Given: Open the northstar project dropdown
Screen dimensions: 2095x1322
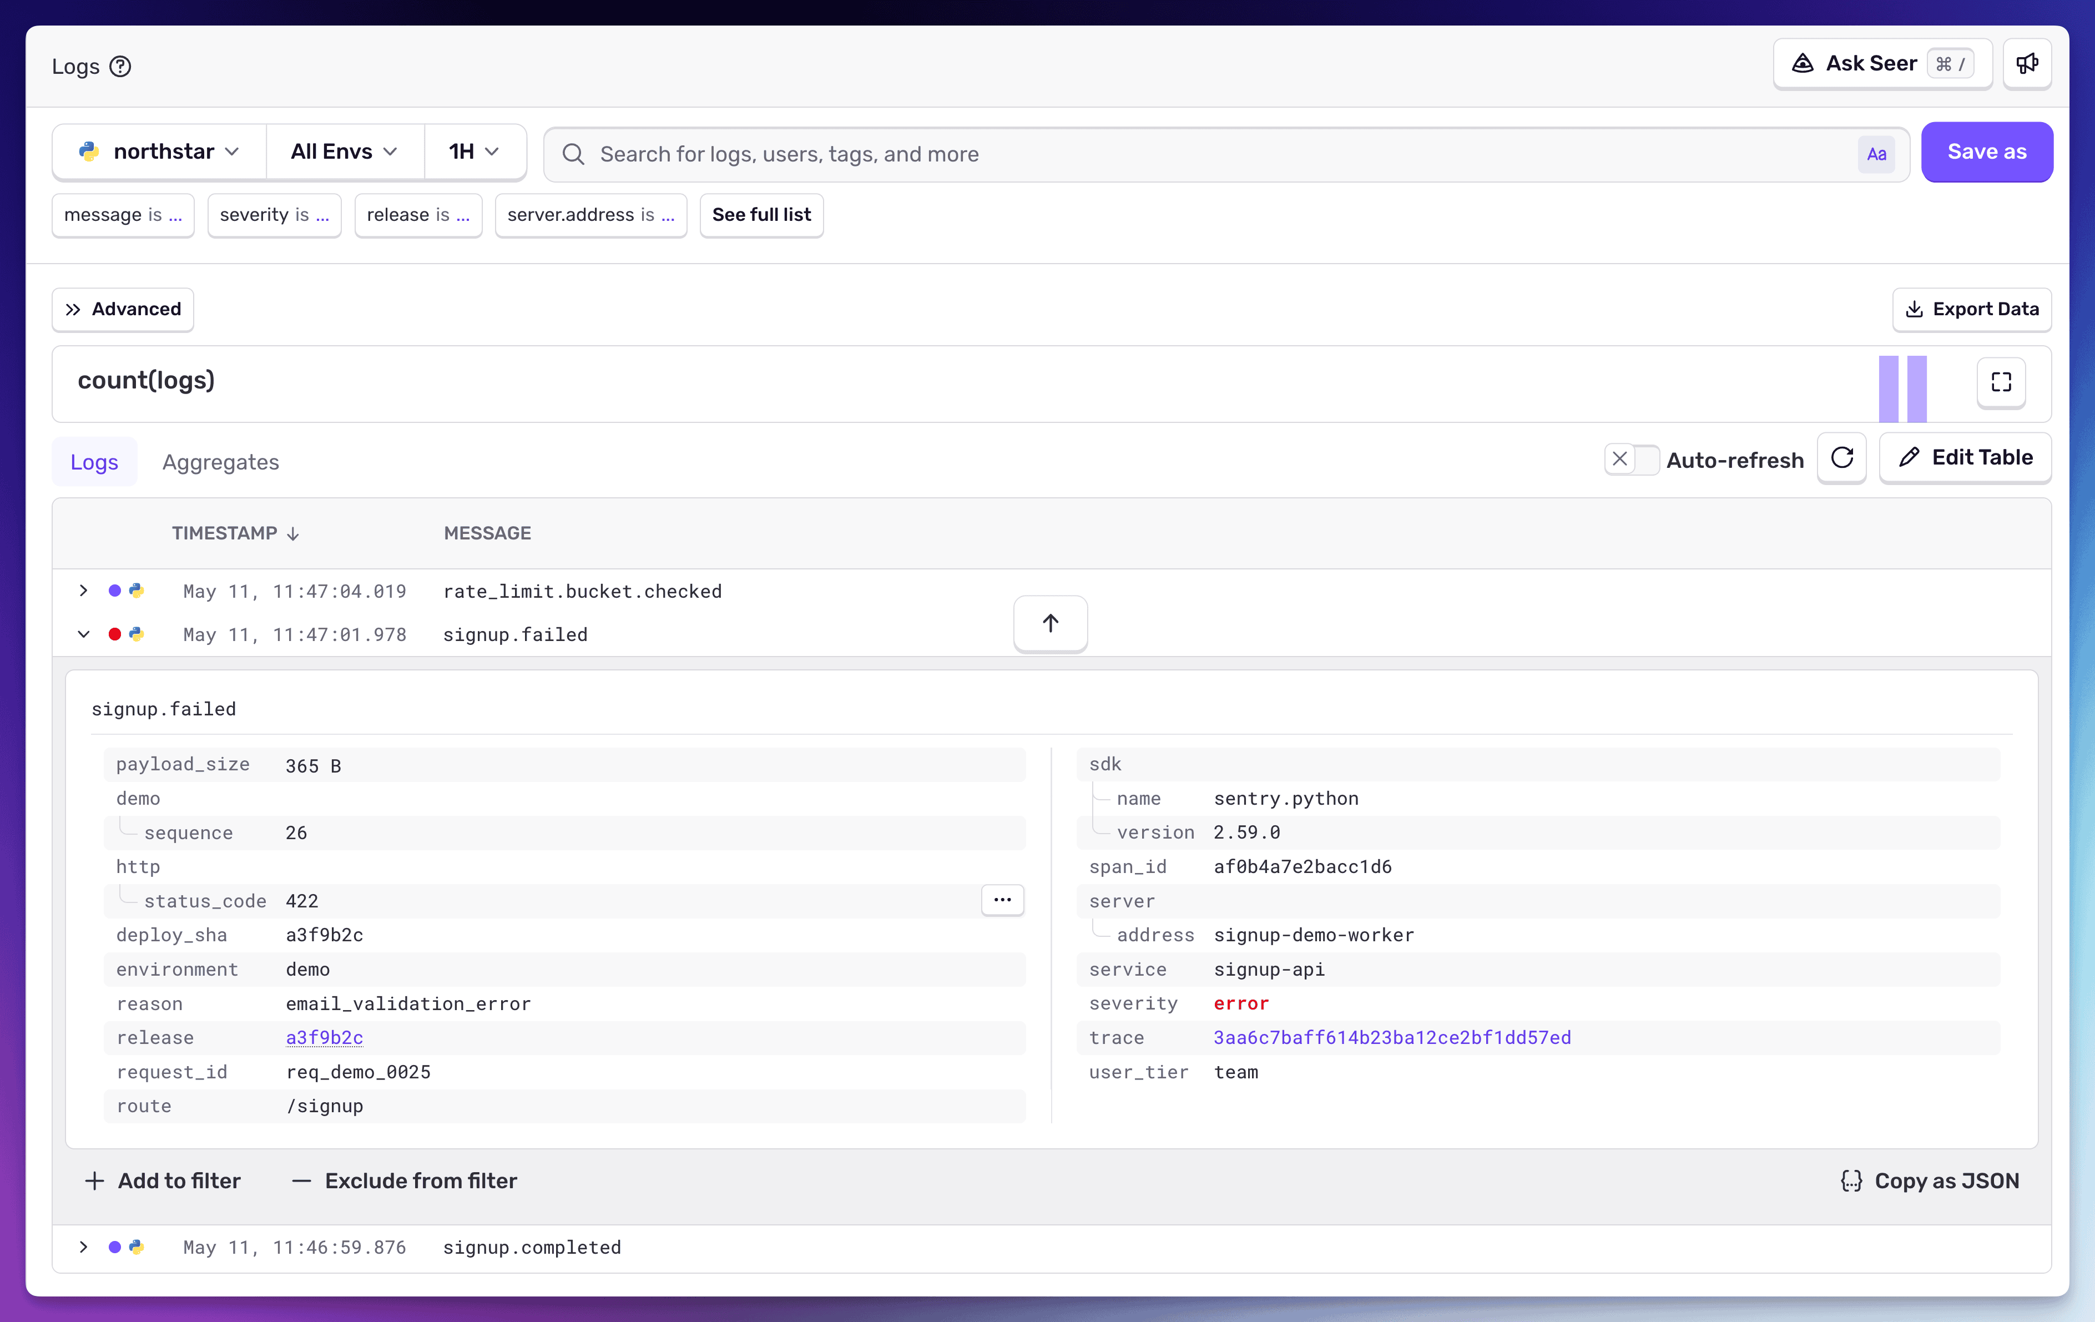Looking at the screenshot, I should (159, 152).
